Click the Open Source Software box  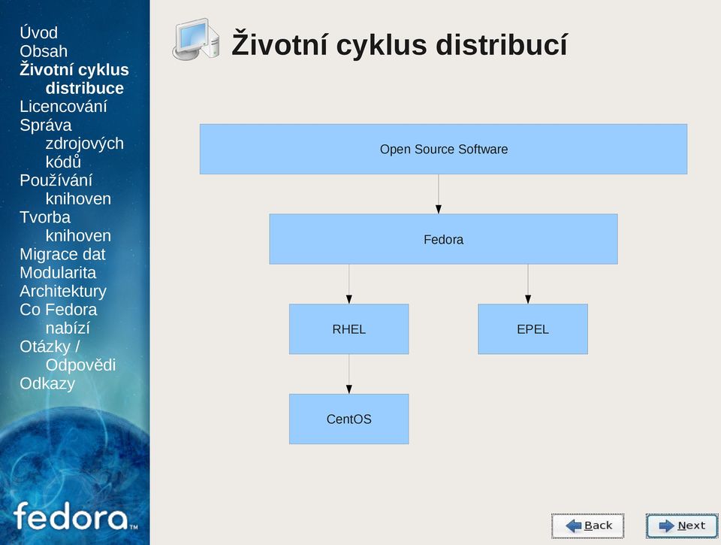(443, 149)
